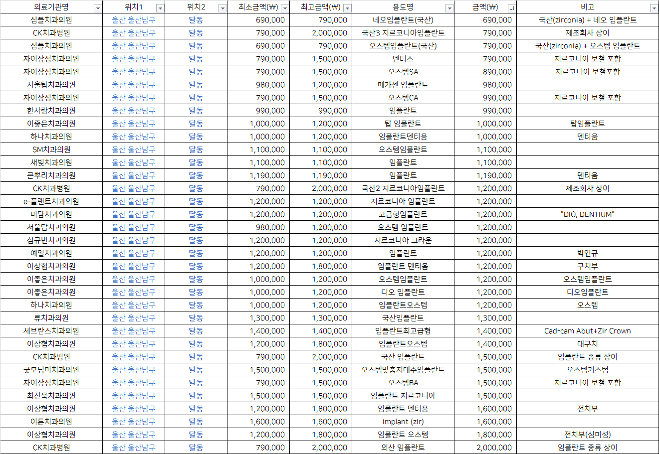
Task: Click the 고급형임플란트 cell
Action: click(403, 214)
